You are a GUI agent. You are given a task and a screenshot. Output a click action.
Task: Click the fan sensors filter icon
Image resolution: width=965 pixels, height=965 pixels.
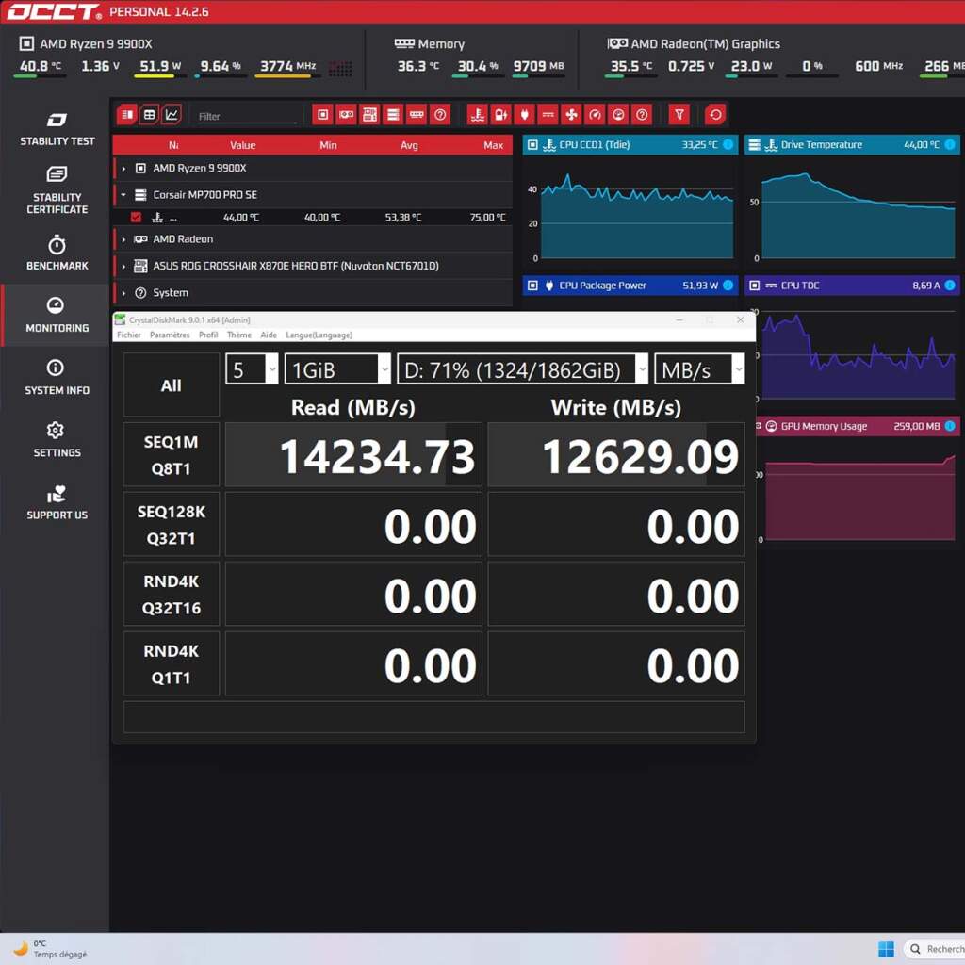(570, 114)
